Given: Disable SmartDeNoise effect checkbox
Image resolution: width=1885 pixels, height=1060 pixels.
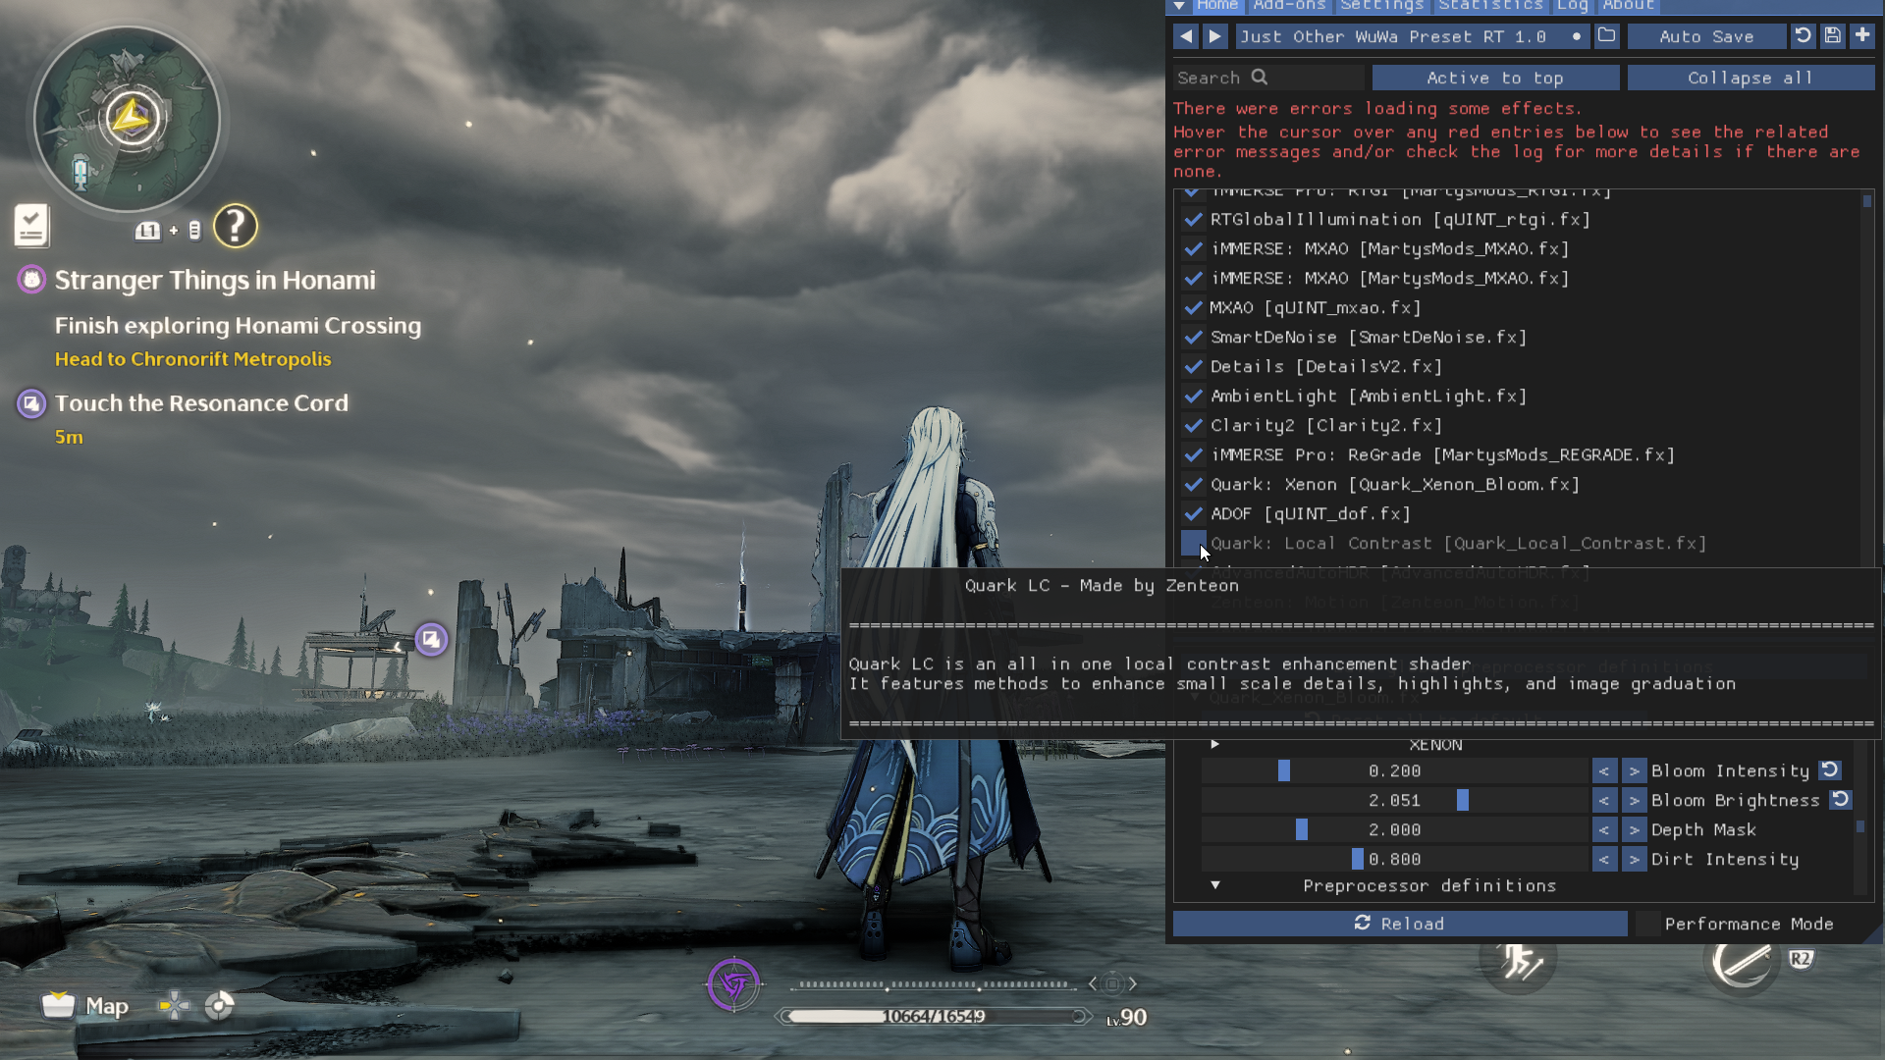Looking at the screenshot, I should [1193, 337].
